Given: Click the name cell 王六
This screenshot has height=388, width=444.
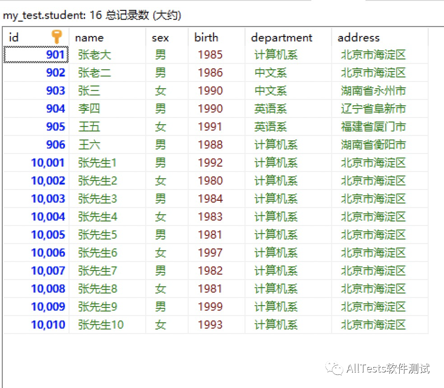Looking at the screenshot, I should [x=107, y=145].
